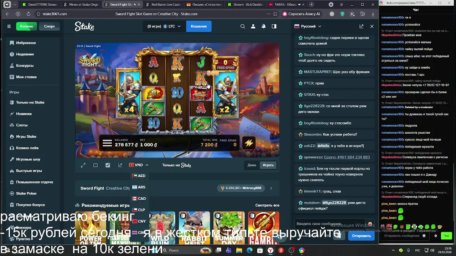Screen dimensions: 456x256
Task: Click the green Чат button in Kick
Action: point(446,236)
